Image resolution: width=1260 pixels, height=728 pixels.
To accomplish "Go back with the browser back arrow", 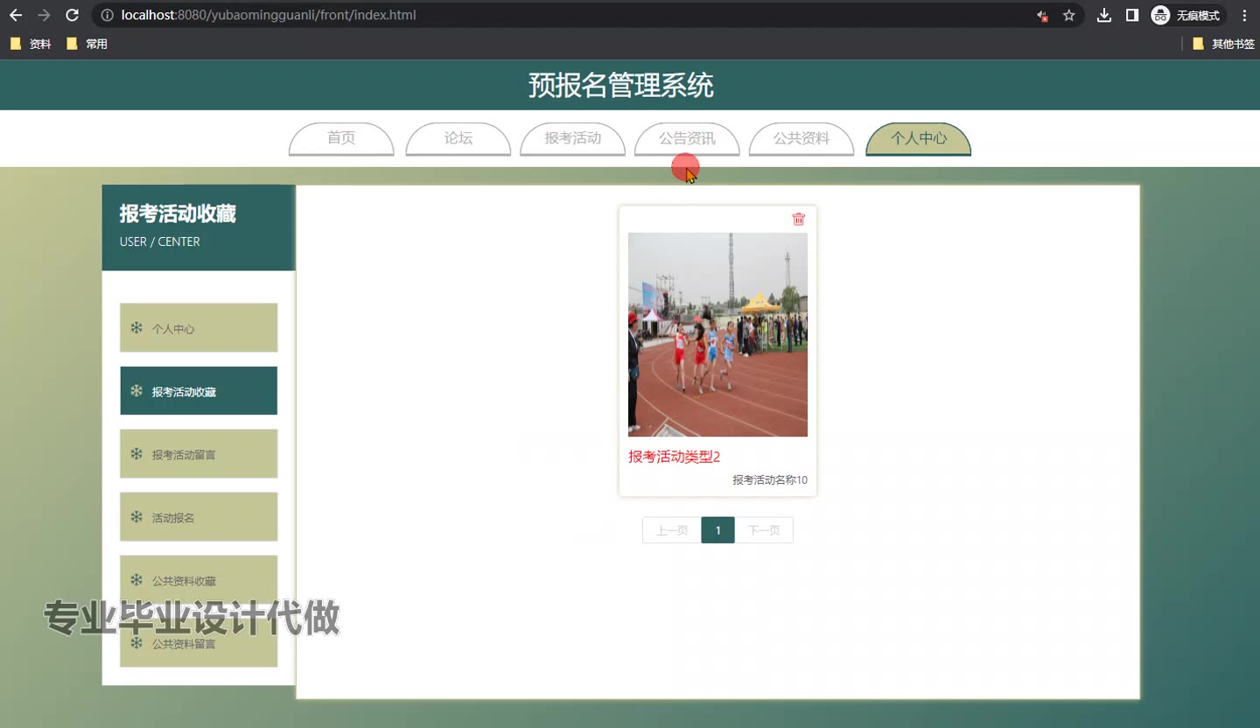I will click(16, 15).
